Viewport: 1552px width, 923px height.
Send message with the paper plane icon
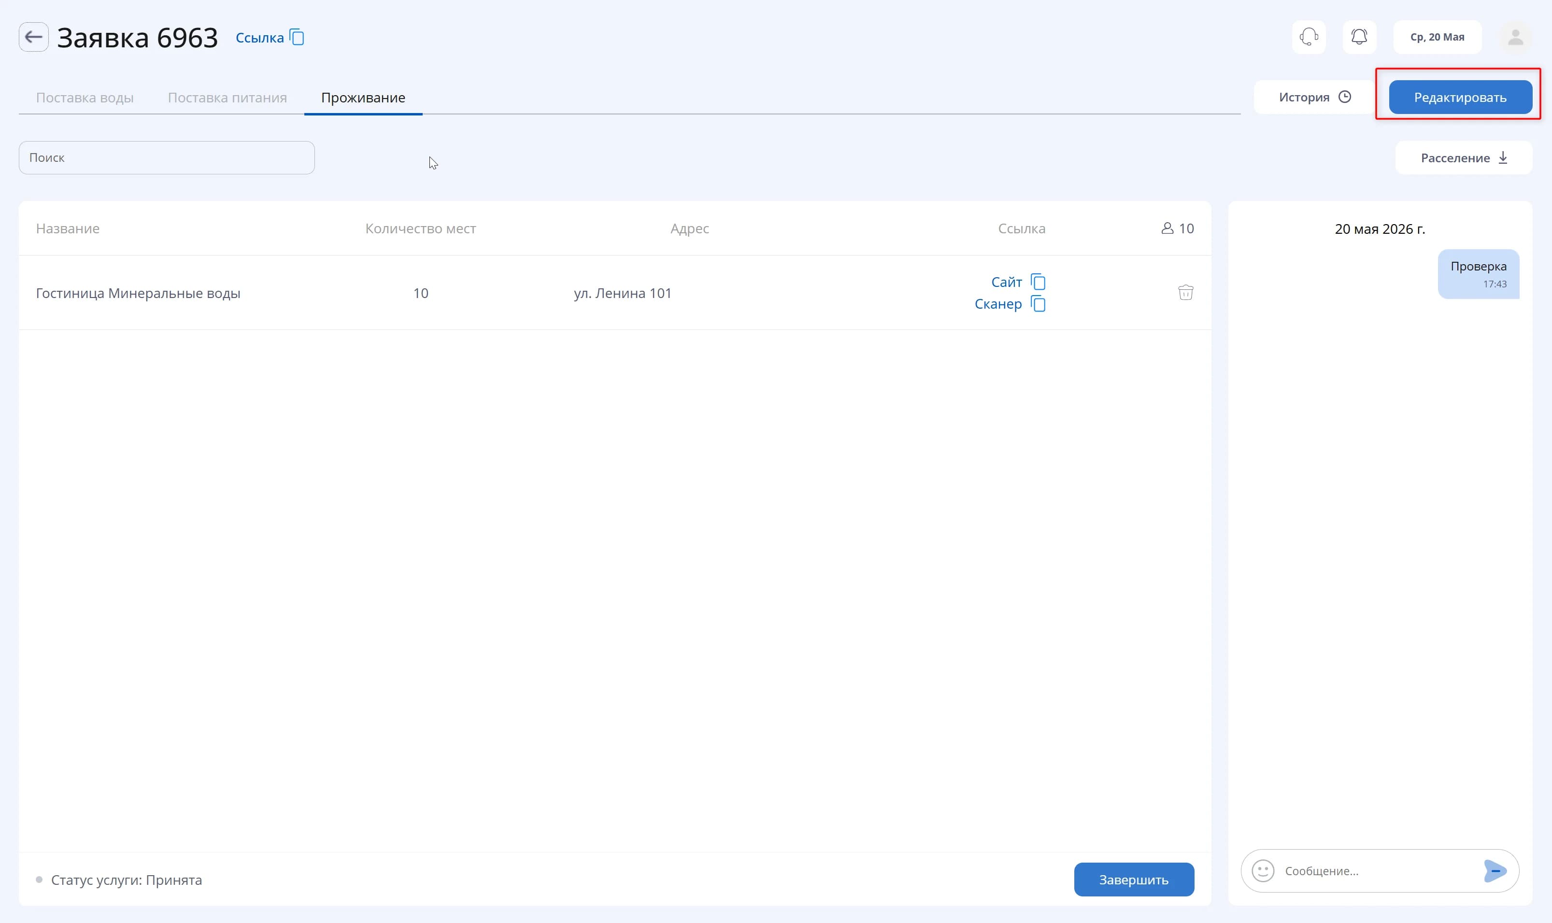click(1495, 871)
